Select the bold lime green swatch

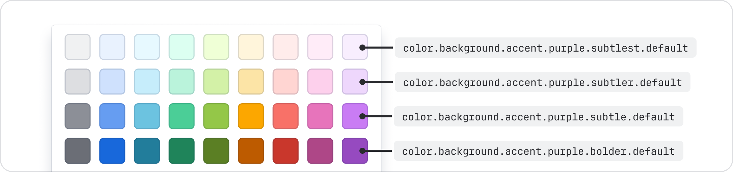[216, 151]
